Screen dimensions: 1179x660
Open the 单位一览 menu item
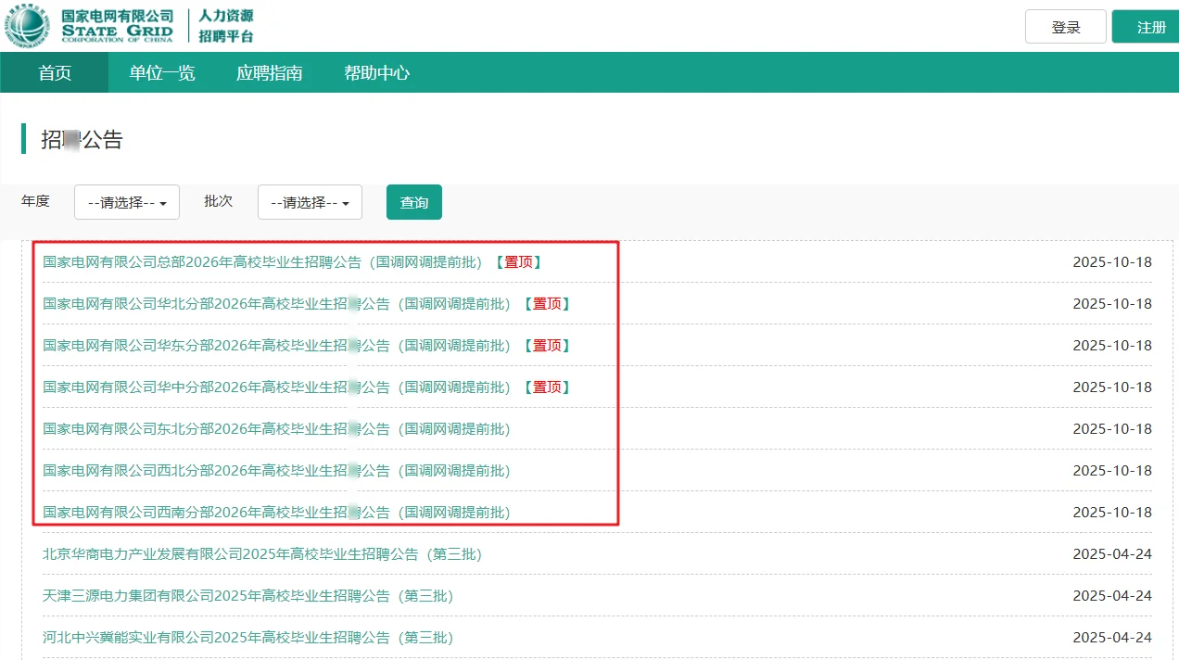coord(162,72)
